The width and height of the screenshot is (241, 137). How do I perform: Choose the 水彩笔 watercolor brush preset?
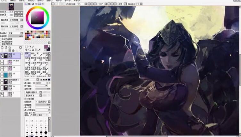[45, 54]
